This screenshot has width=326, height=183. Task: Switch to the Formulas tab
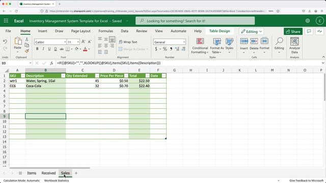[105, 31]
